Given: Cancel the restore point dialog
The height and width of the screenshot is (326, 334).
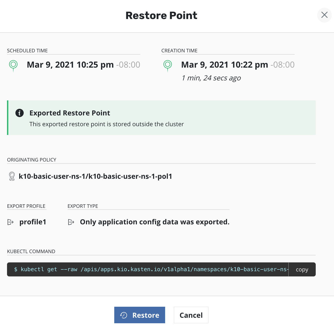Looking at the screenshot, I should 191,315.
